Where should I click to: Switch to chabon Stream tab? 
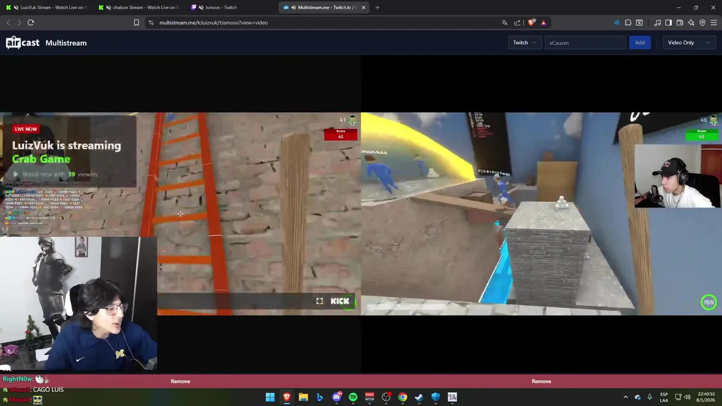(x=139, y=7)
